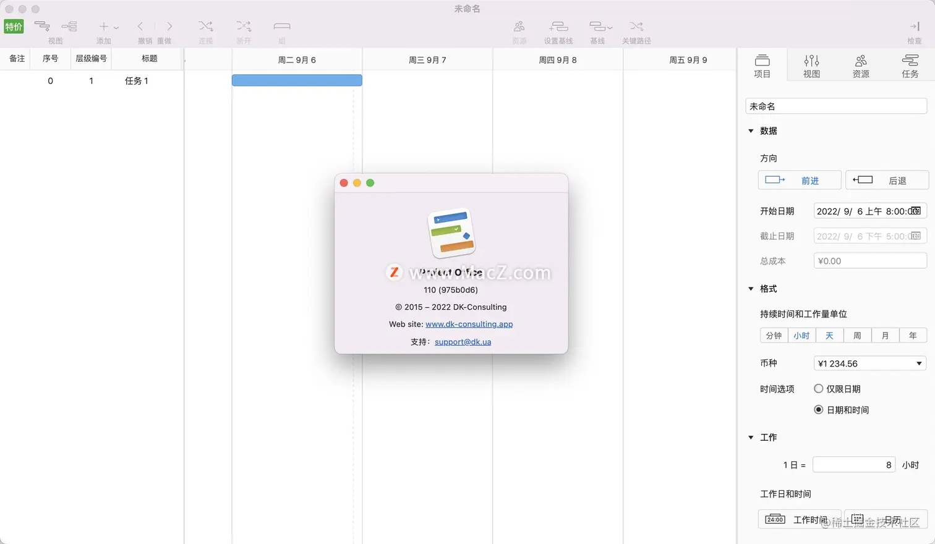Collapse the 工作 section
This screenshot has height=544, width=935.
[x=751, y=437]
